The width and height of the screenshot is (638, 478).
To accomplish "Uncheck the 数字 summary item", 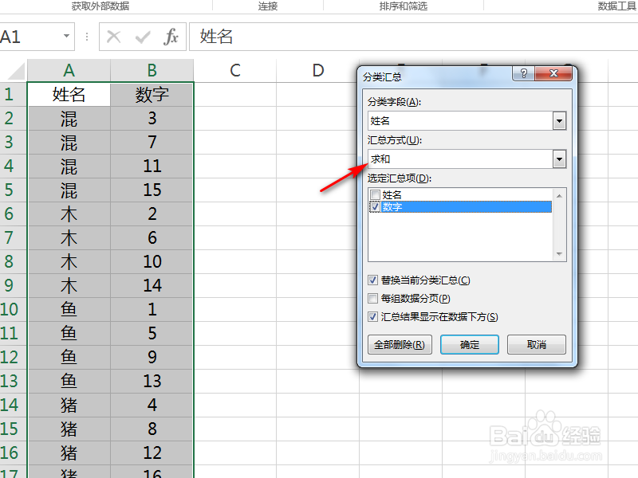I will pos(373,206).
